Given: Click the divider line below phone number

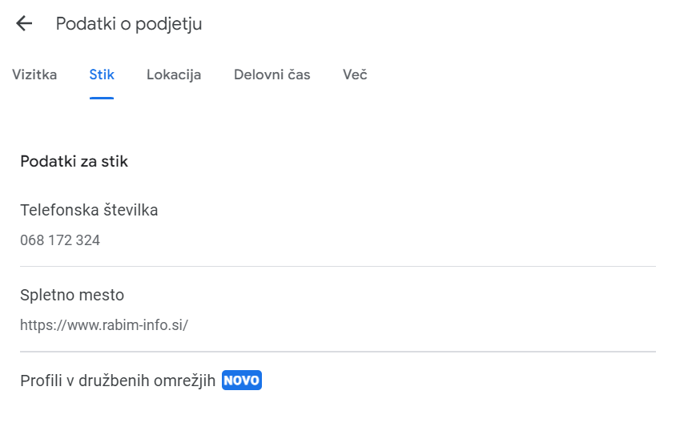Looking at the screenshot, I should (x=338, y=266).
